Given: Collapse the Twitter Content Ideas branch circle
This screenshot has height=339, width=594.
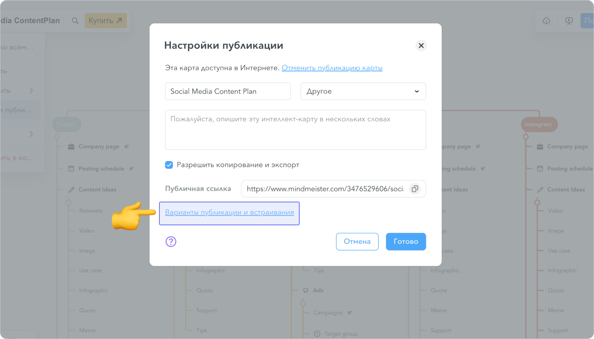Looking at the screenshot, I should 68,202.
